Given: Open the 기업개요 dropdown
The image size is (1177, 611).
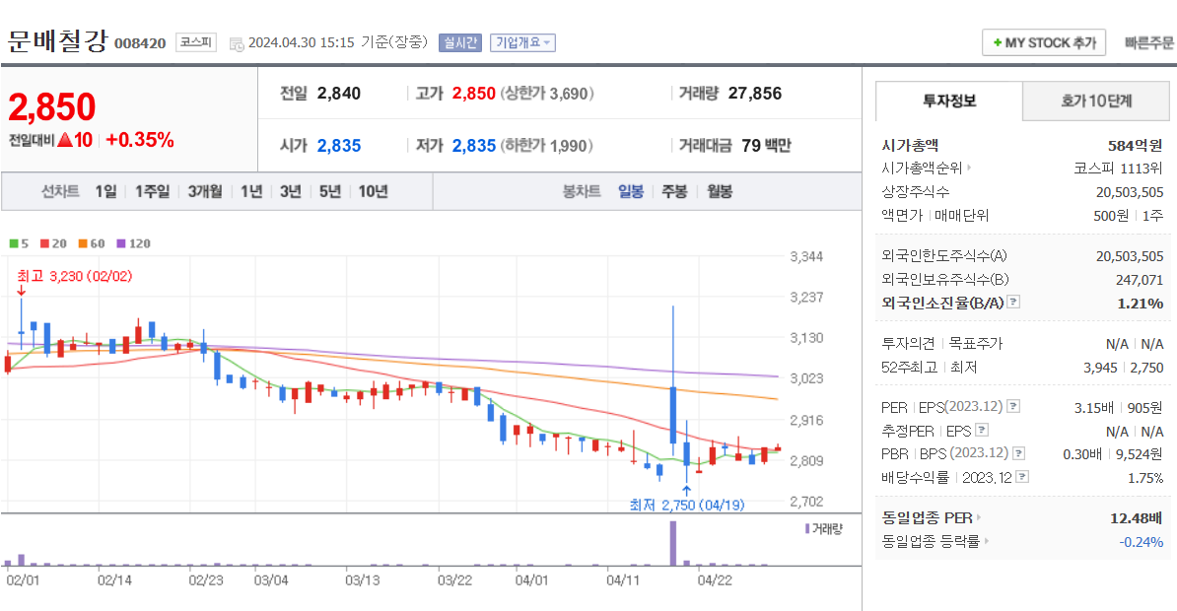Looking at the screenshot, I should click(523, 42).
